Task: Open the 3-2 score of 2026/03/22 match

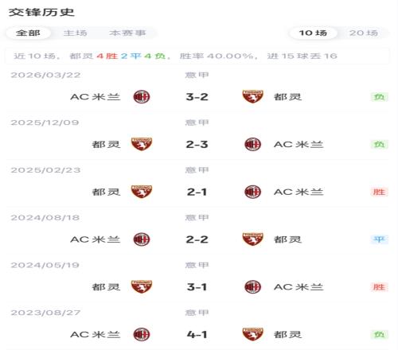Action: 197,97
